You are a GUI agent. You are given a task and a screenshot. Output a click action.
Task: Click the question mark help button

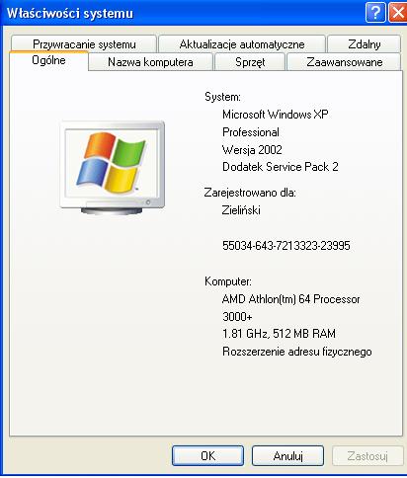click(375, 13)
